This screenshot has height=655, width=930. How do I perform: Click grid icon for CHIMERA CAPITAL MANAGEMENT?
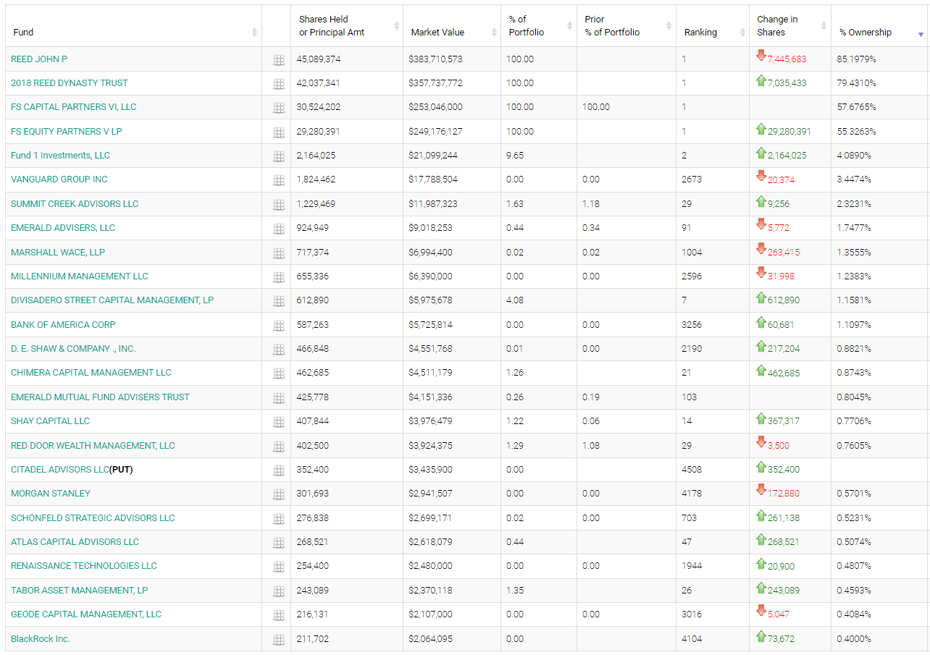279,374
